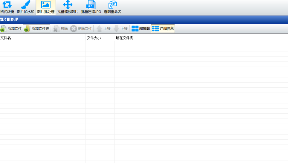Open the 批量缩放图片 batch resize tool
The width and height of the screenshot is (288, 163).
tap(68, 7)
